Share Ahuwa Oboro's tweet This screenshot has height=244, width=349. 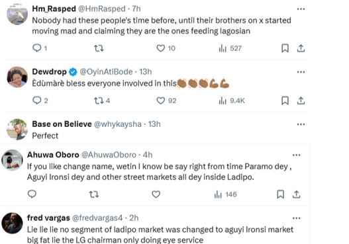[296, 194]
